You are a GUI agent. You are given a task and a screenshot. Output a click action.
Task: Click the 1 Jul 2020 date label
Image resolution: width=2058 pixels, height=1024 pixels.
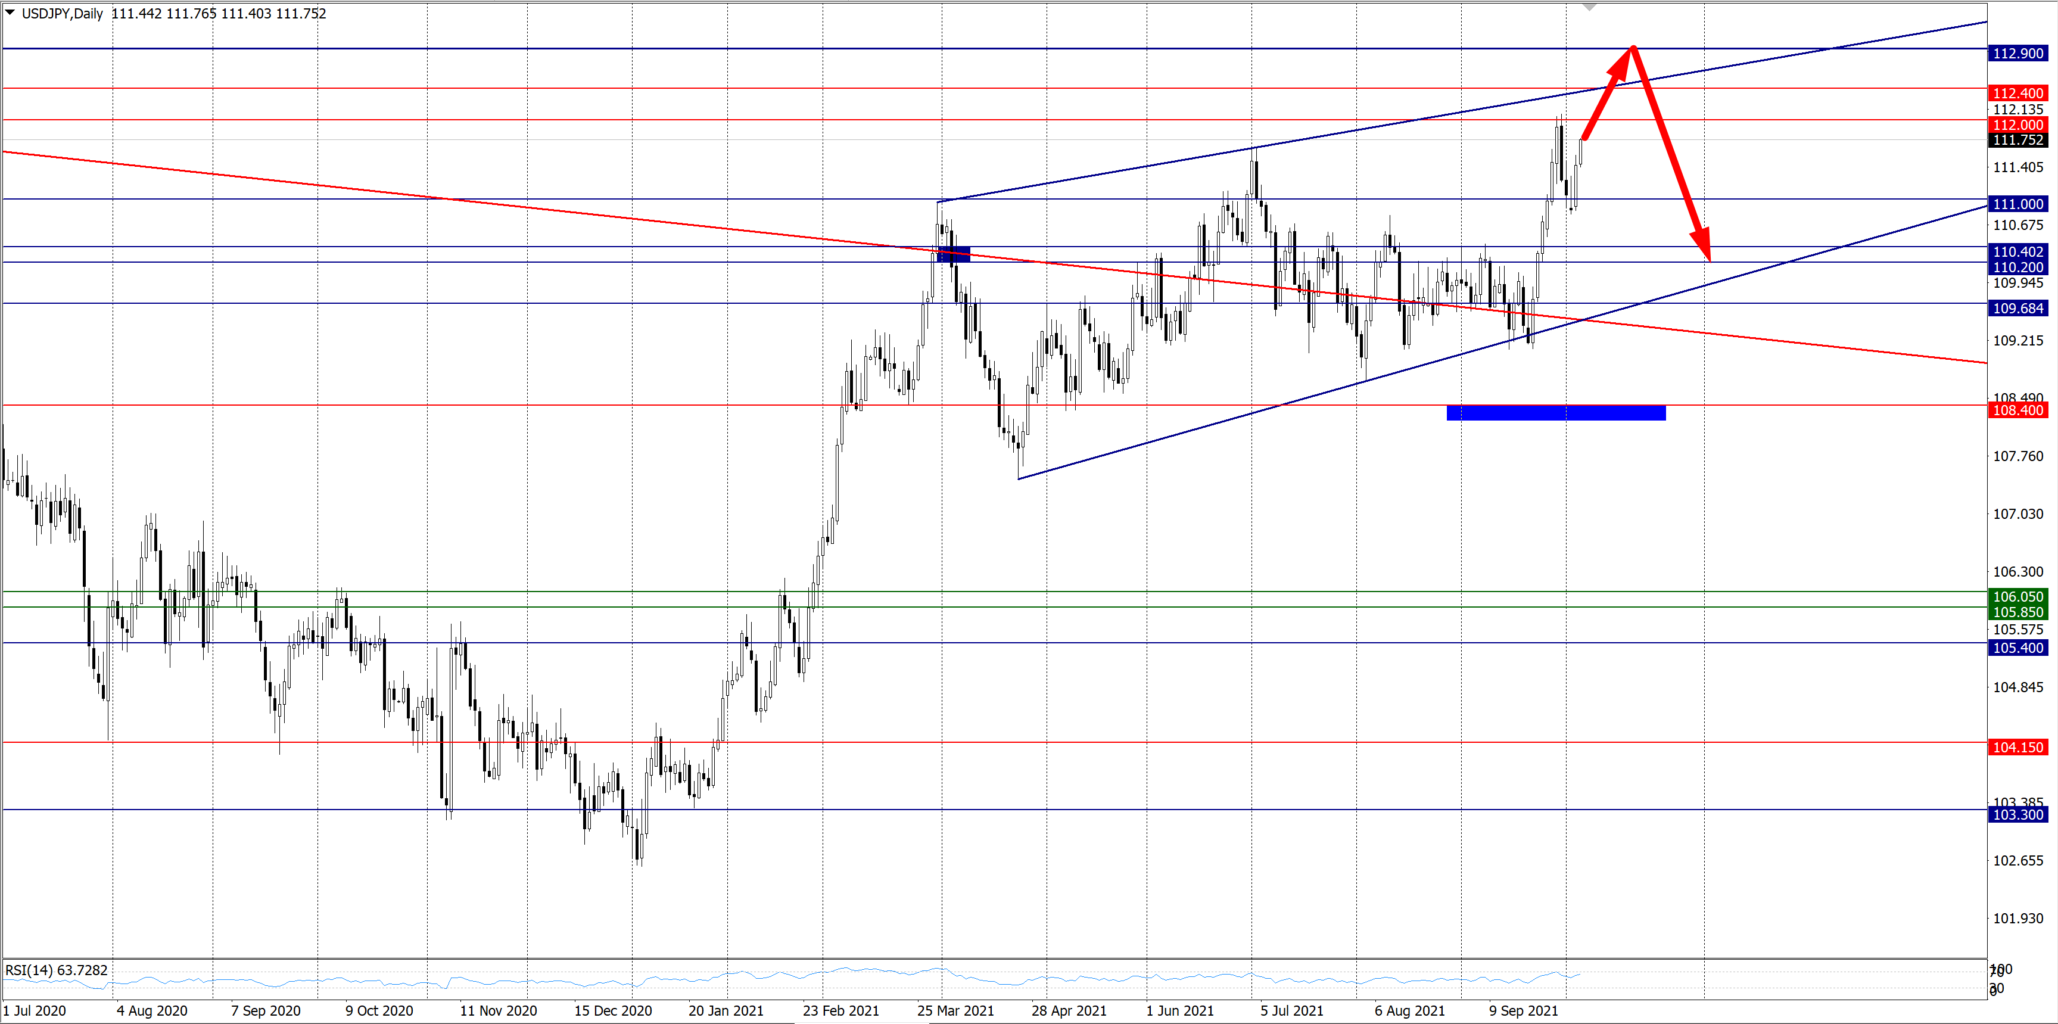pos(35,1010)
